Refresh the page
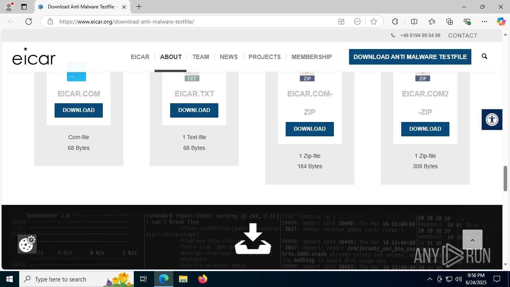The width and height of the screenshot is (510, 287). (29, 22)
